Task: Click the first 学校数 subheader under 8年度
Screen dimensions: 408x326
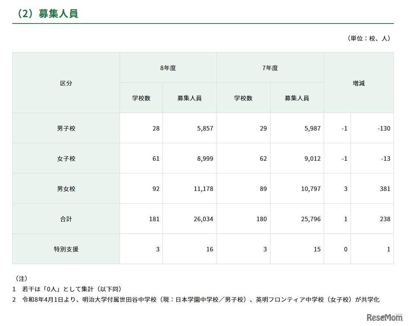Action: [x=140, y=97]
